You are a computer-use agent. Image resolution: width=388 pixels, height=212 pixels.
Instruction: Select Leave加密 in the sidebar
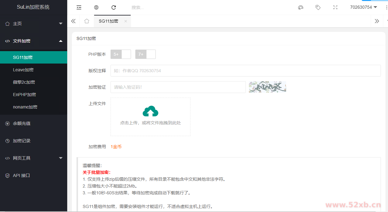23,70
